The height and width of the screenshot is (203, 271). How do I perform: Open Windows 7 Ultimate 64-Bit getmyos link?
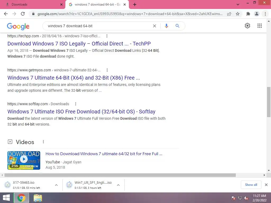(x=74, y=78)
